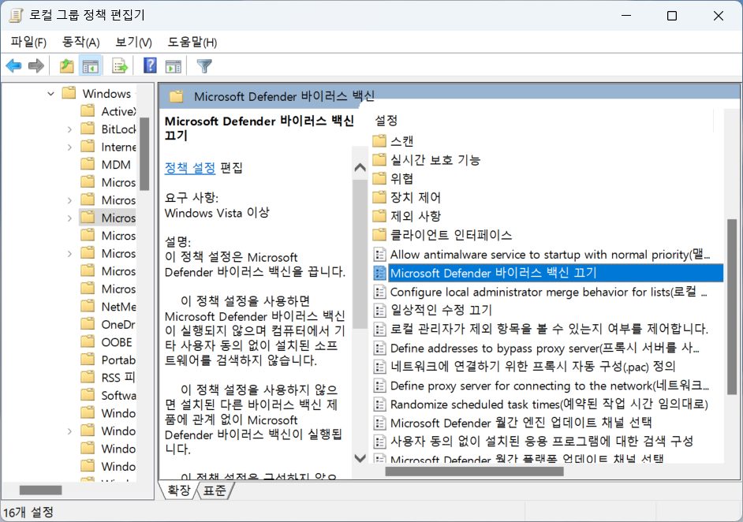The width and height of the screenshot is (743, 522).
Task: Click policy icon beside 일상적인 수정 끄기
Action: [x=379, y=310]
